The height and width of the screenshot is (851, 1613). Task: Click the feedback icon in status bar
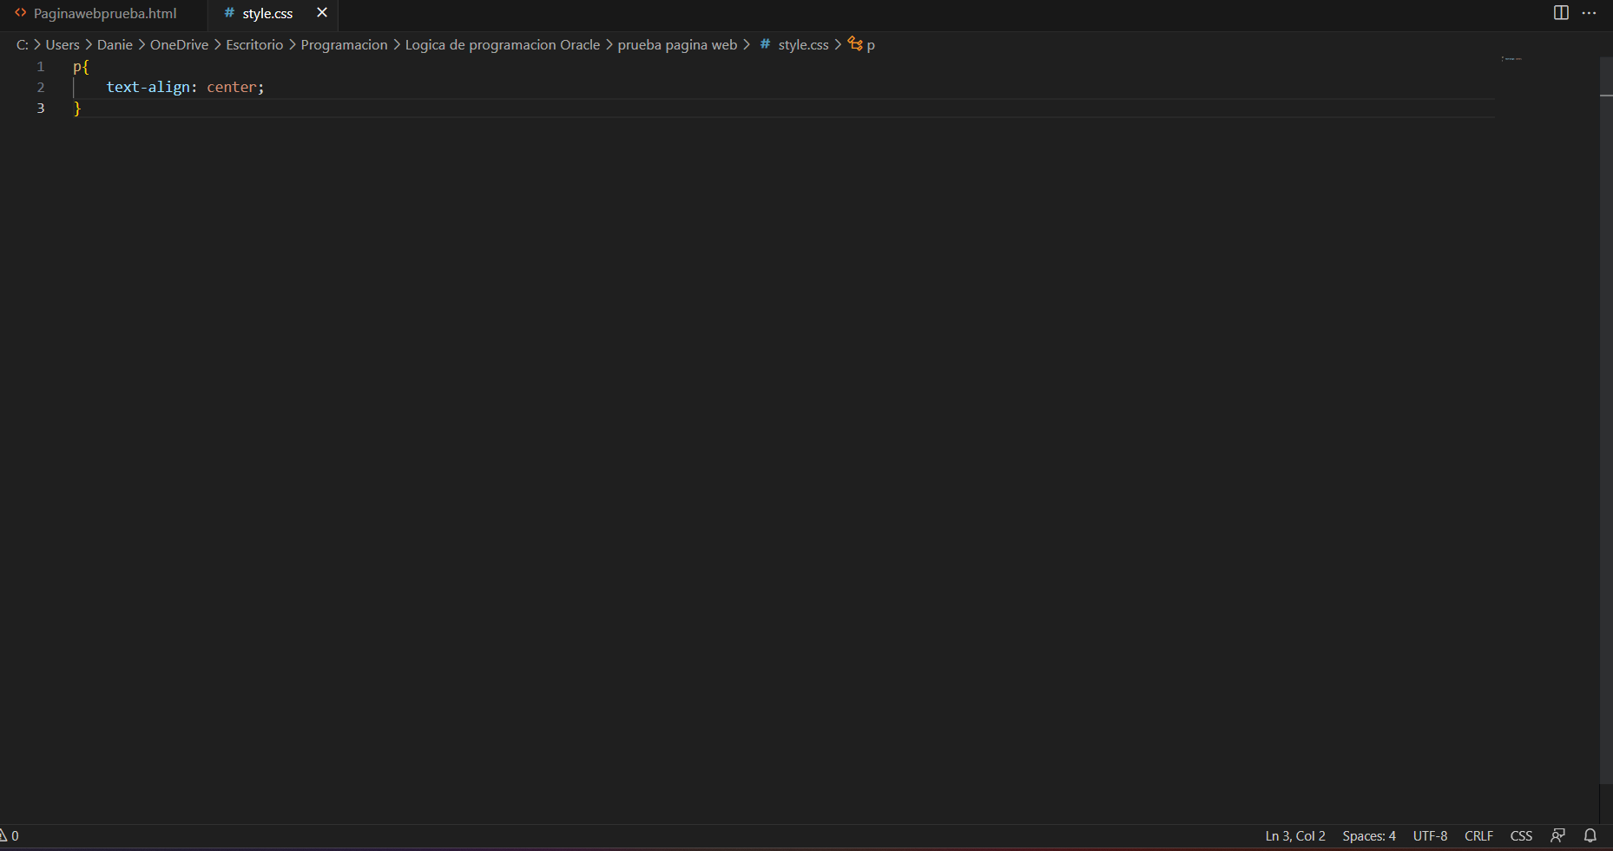point(1558,835)
